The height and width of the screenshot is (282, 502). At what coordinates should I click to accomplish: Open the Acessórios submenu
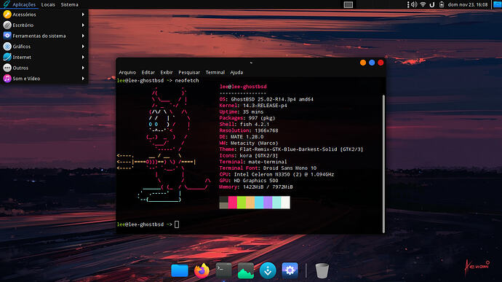pyautogui.click(x=44, y=15)
